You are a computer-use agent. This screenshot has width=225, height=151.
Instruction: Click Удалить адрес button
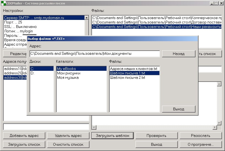68,136
